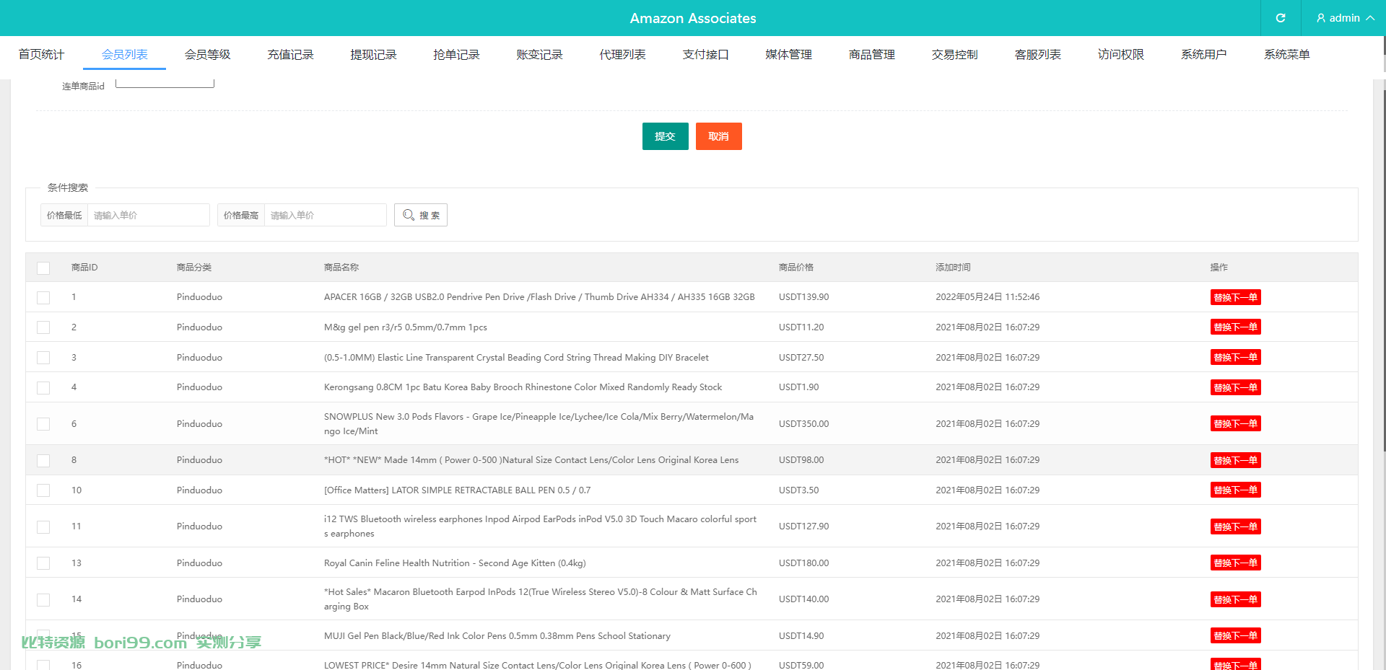Check the box for product ID 10
The height and width of the screenshot is (670, 1386).
(43, 490)
